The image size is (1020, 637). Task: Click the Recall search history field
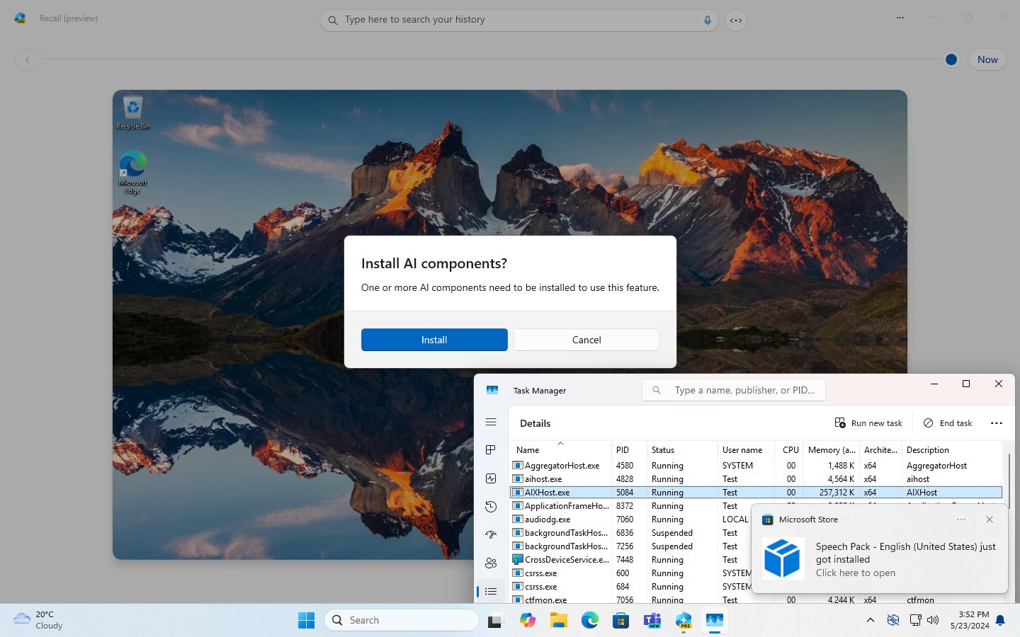tap(518, 20)
